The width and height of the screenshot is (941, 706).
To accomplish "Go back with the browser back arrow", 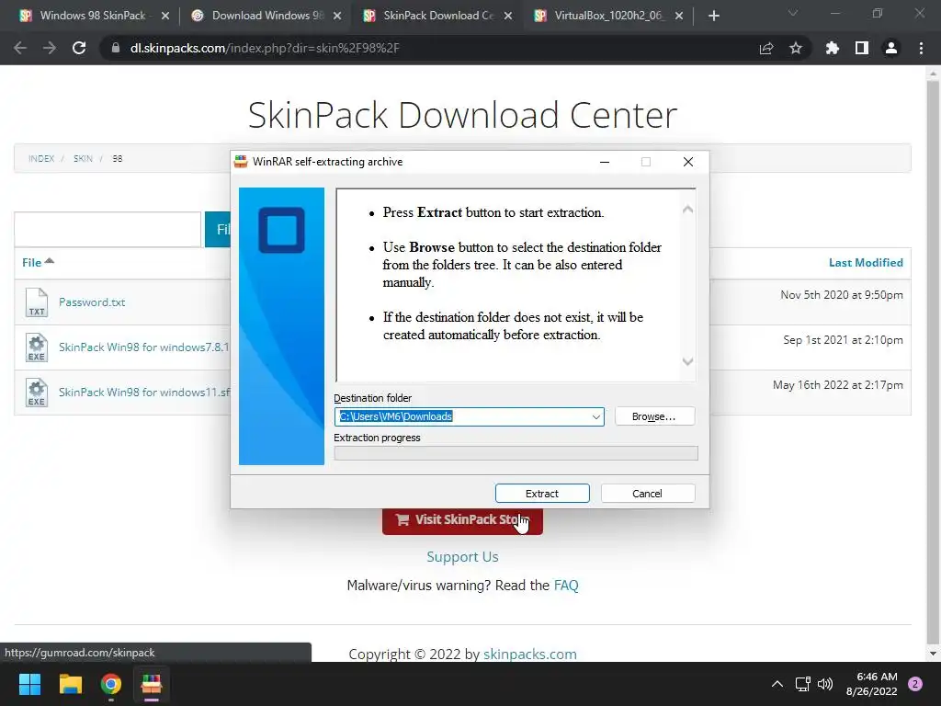I will [20, 48].
